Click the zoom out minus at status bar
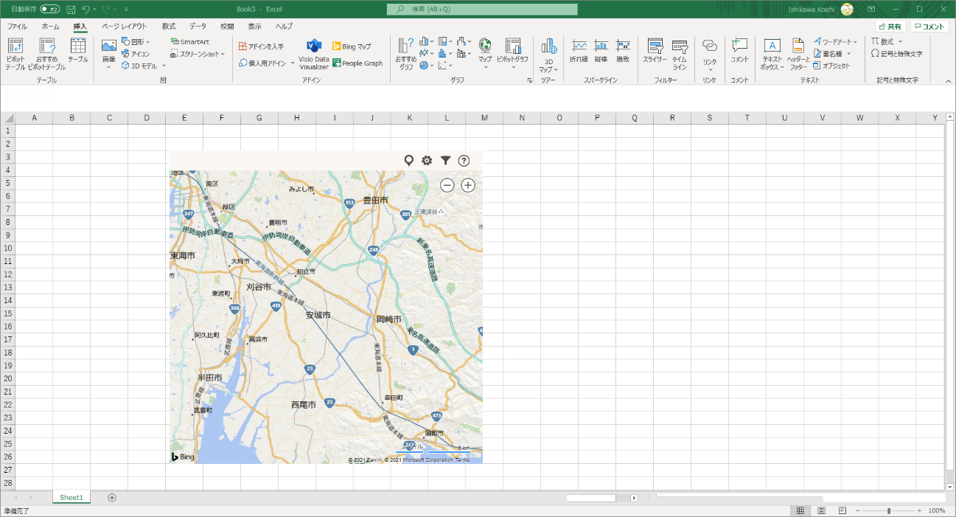The image size is (956, 517). coord(859,510)
